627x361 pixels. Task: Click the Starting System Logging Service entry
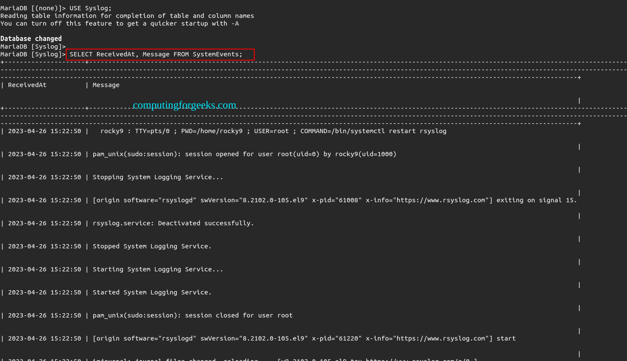[158, 269]
